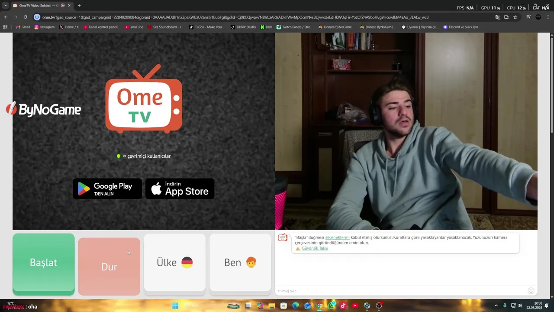
Task: Open the Chrome three-dot menu
Action: (548, 17)
